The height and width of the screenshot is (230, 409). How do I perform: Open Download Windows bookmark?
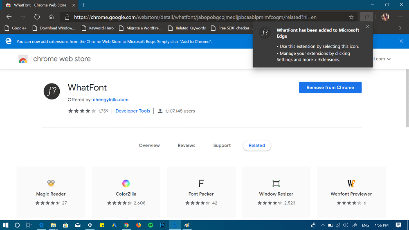click(54, 28)
